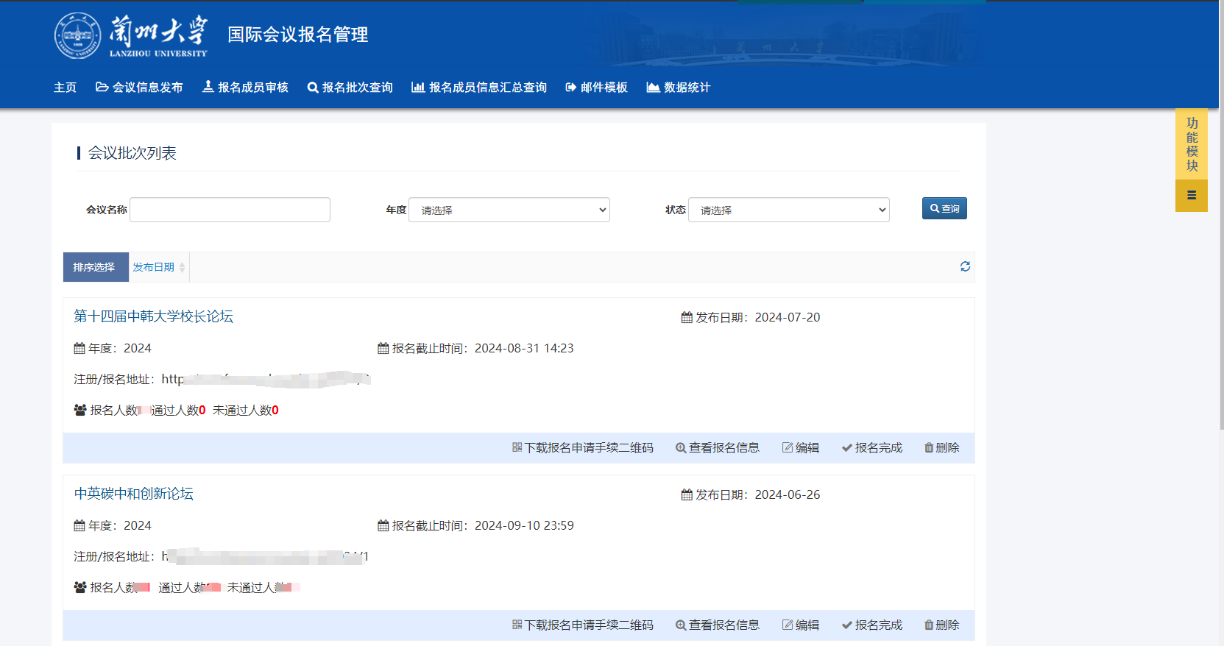This screenshot has height=646, width=1224.
Task: Edit the 中英碳中和创新论坛 entry
Action: pos(800,625)
